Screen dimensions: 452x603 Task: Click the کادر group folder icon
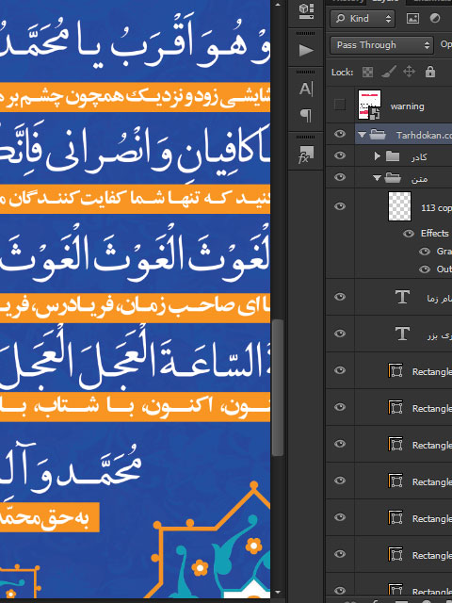coord(393,155)
